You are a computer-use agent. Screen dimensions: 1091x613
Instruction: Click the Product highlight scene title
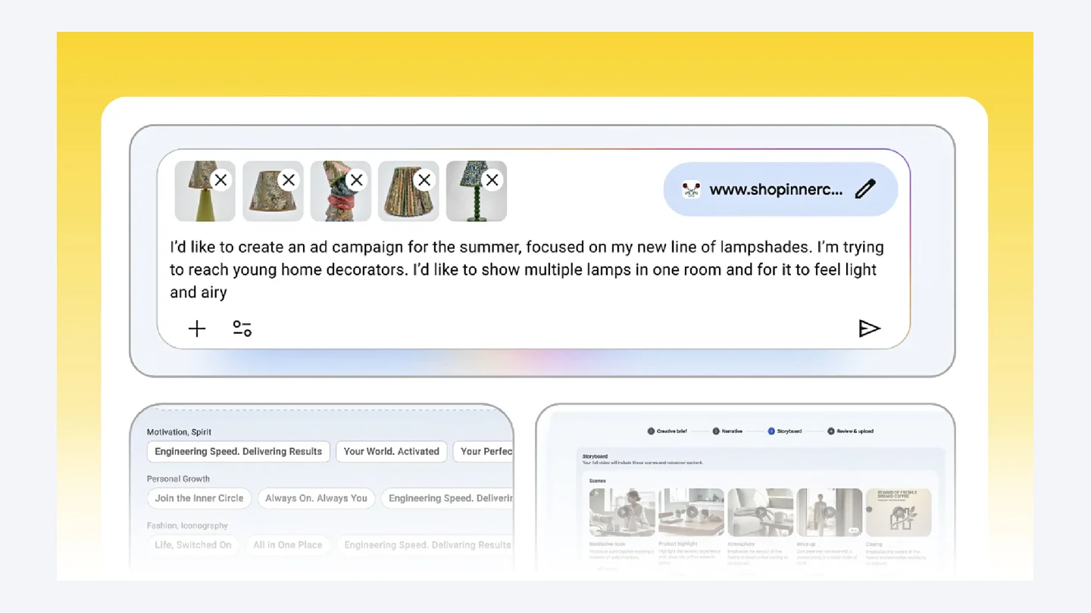point(678,544)
